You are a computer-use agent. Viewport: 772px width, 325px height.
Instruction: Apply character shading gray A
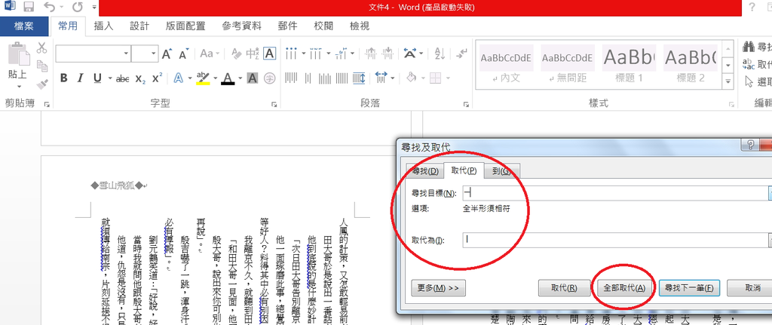[x=253, y=78]
